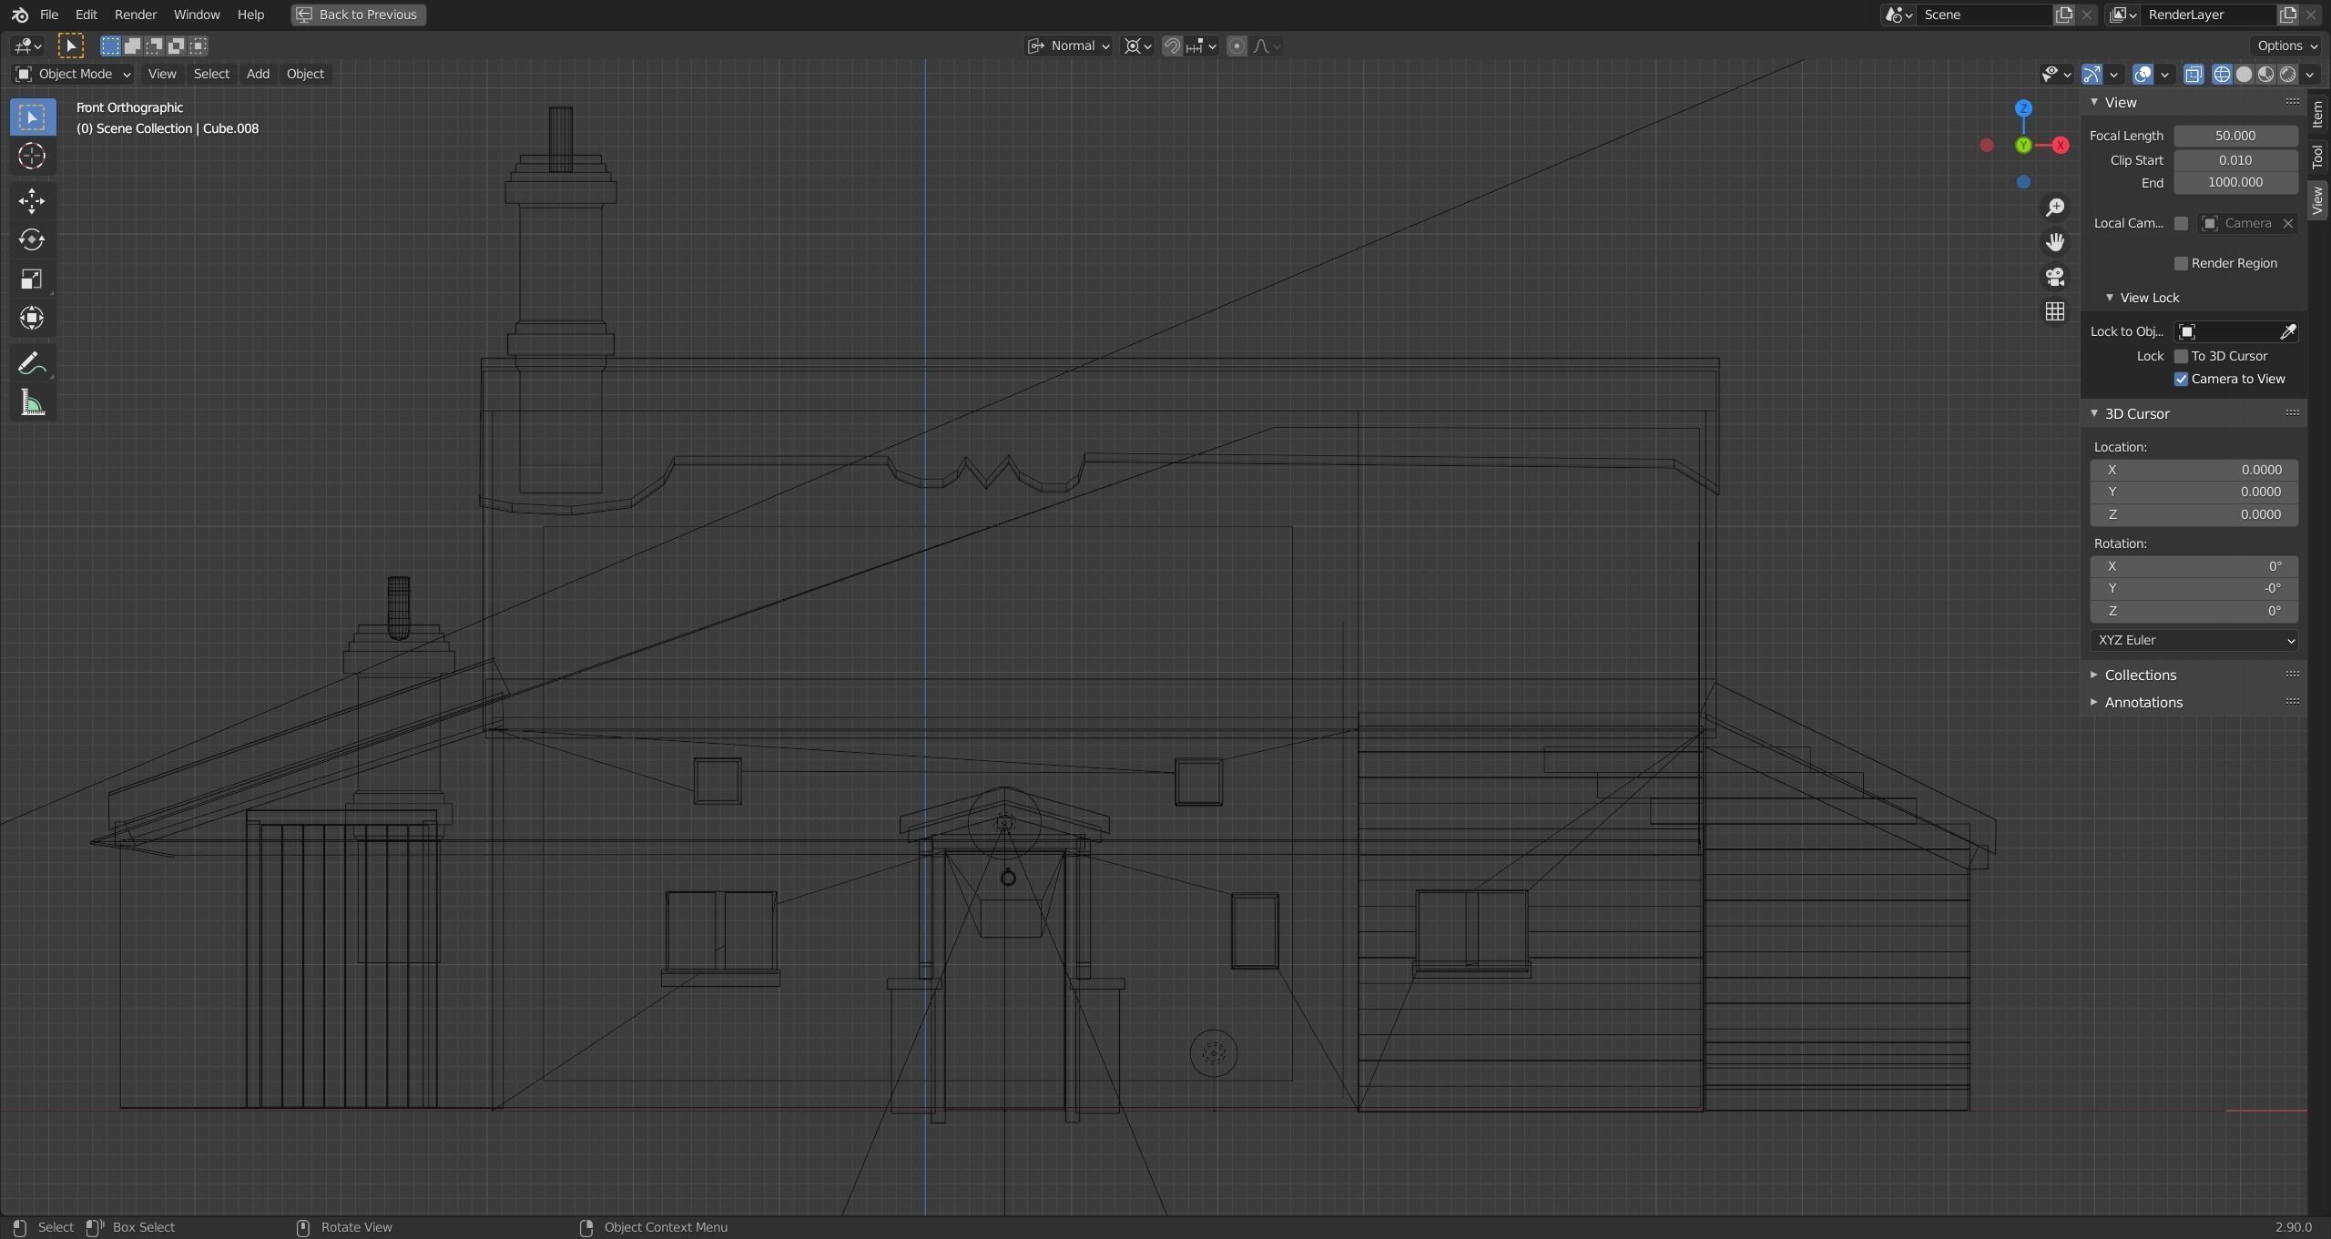Screen dimensions: 2331x1239
Task: Select the Rotate tool
Action: pyautogui.click(x=32, y=239)
